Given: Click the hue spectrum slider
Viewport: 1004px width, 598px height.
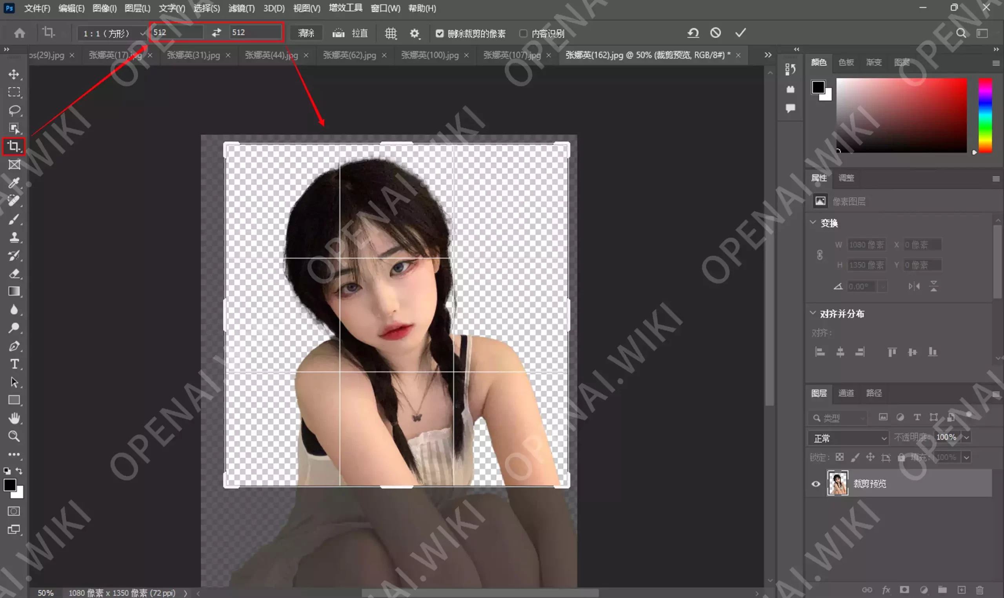Looking at the screenshot, I should click(x=986, y=115).
